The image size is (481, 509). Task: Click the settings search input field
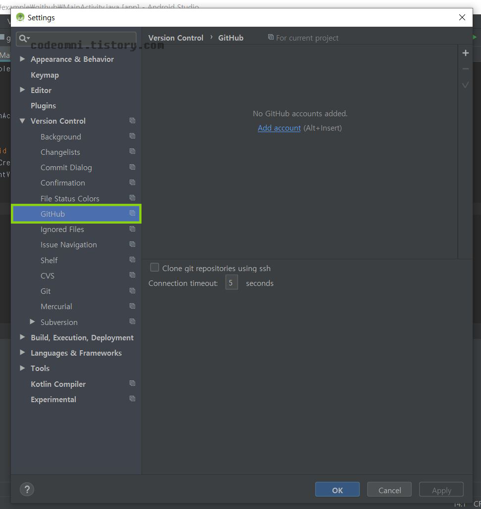pos(76,39)
